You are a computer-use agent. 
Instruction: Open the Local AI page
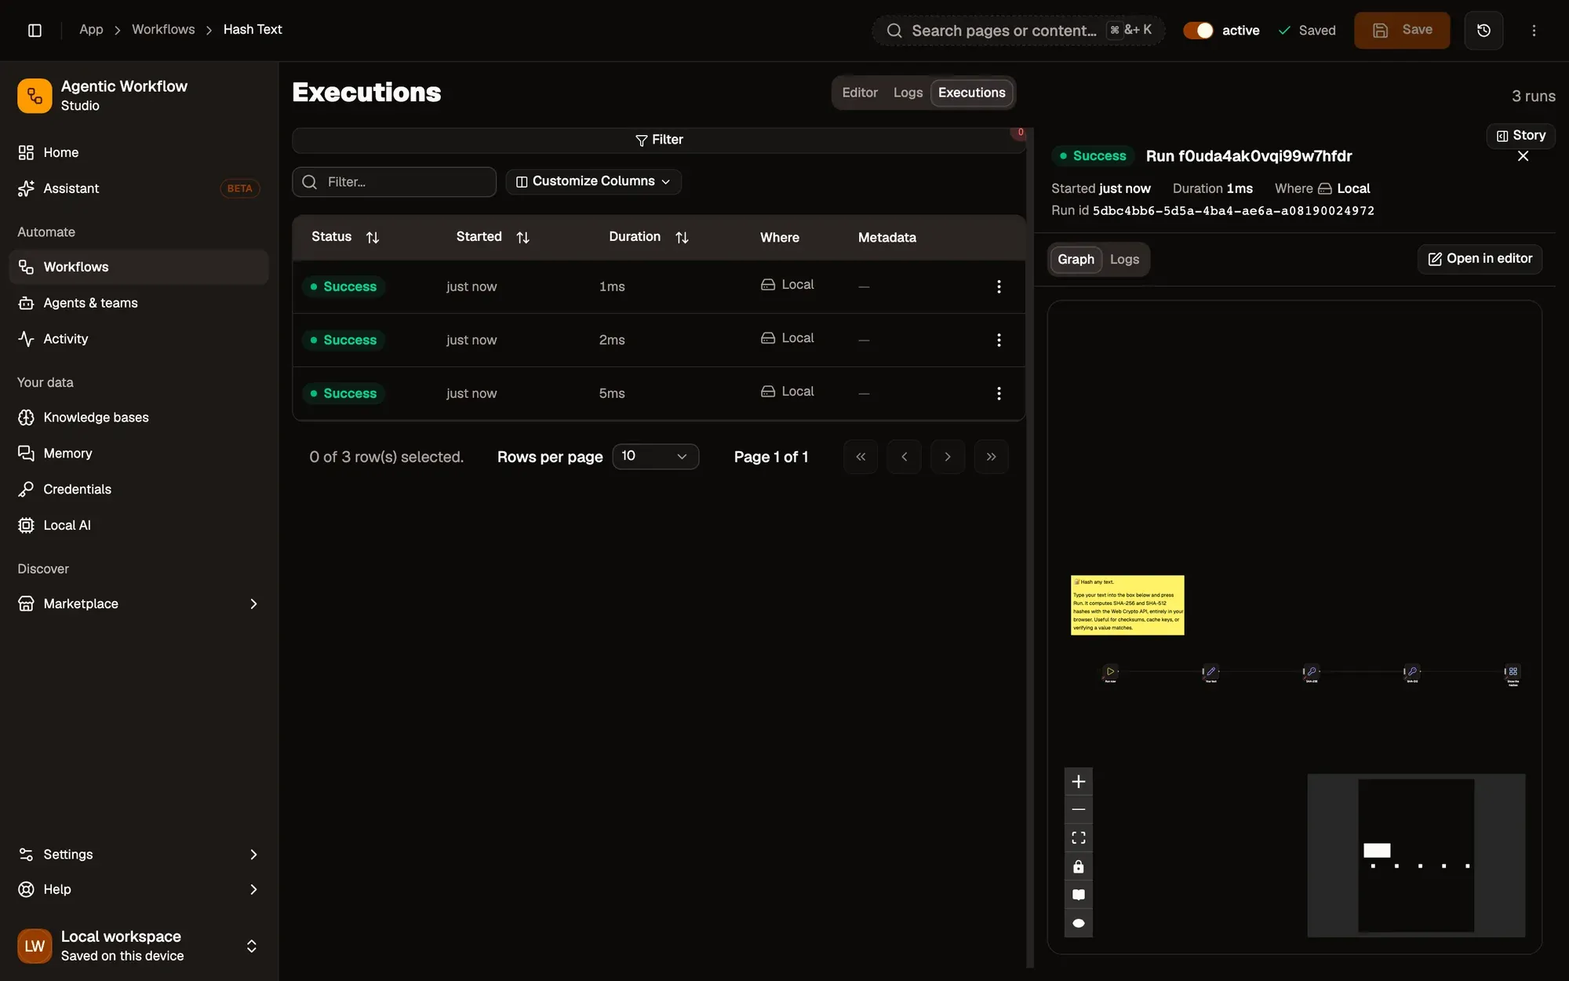[x=139, y=525]
